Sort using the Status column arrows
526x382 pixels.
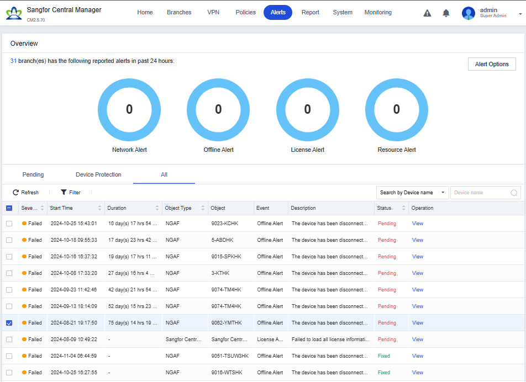point(403,208)
